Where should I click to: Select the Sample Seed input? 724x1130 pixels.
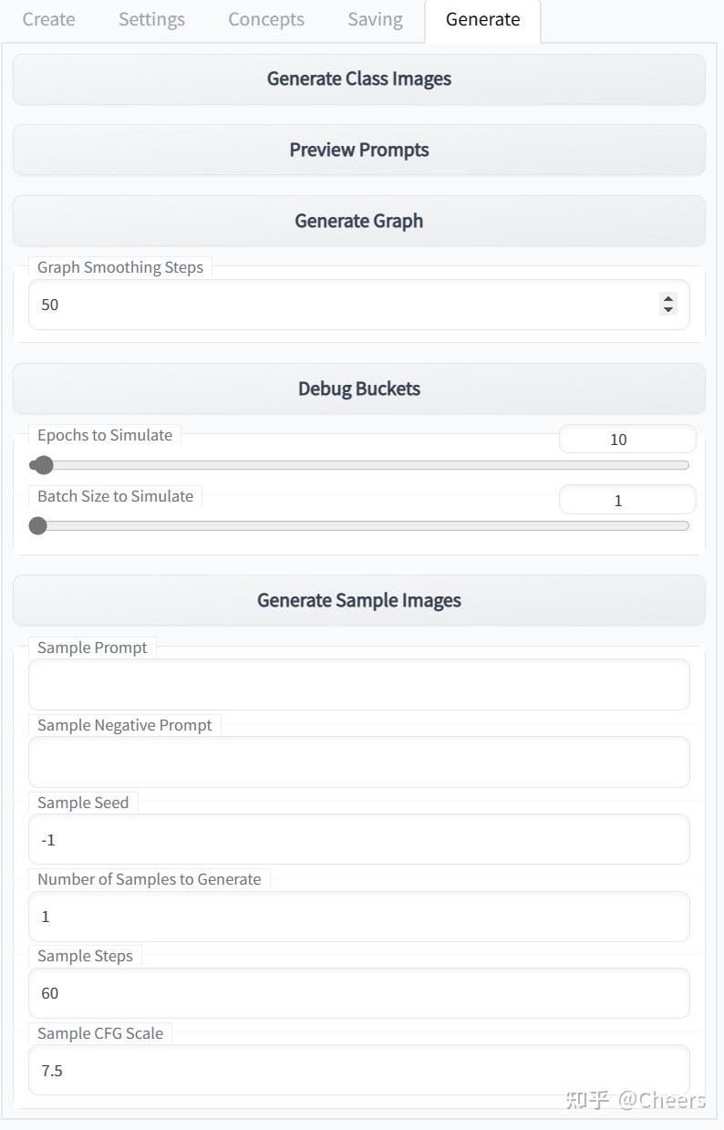359,839
